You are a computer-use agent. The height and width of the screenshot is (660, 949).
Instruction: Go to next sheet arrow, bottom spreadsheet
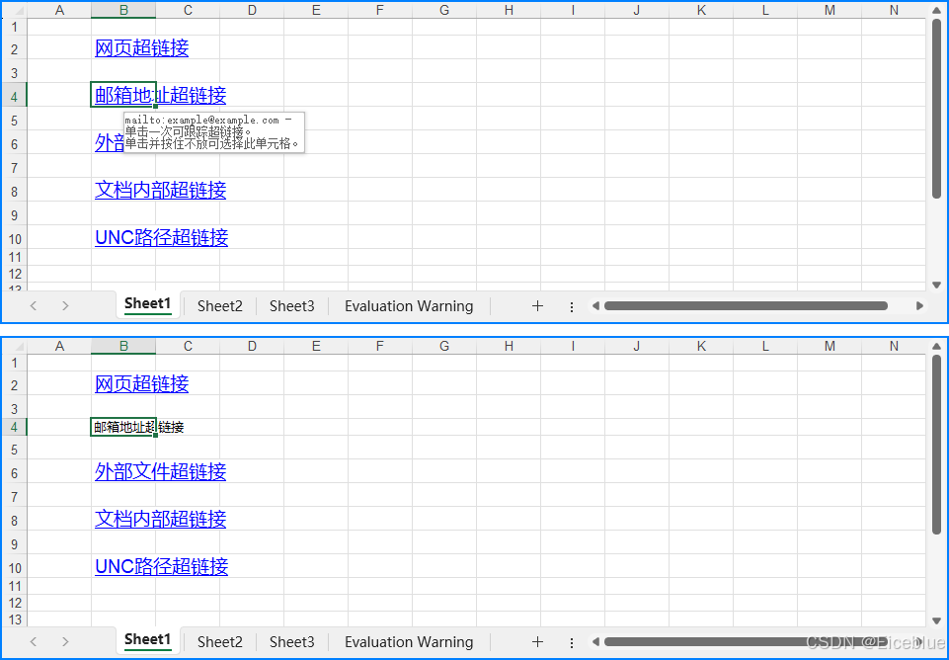point(65,642)
